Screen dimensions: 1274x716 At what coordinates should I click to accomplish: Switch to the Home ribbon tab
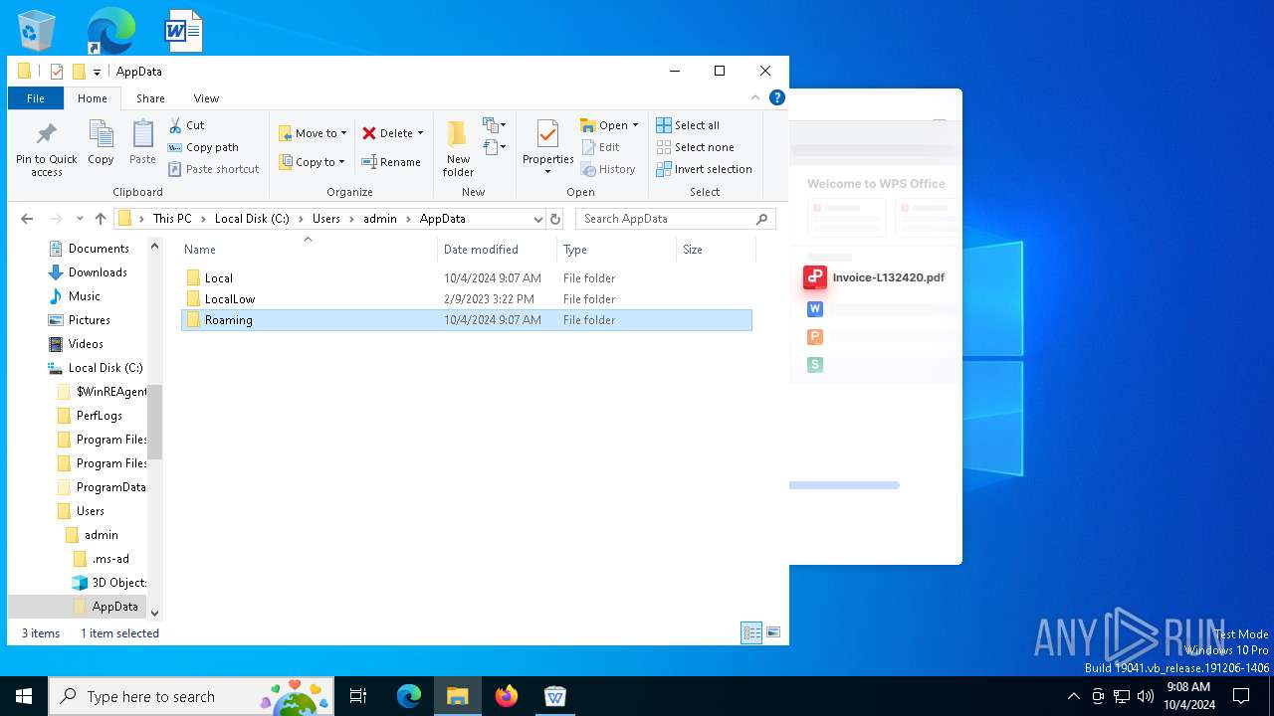pyautogui.click(x=93, y=98)
